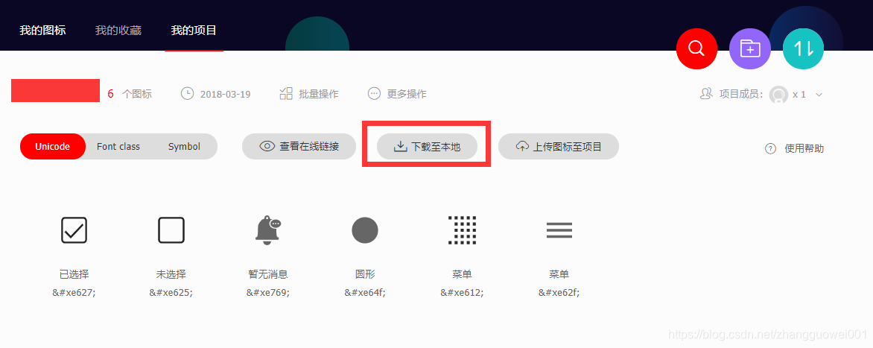Click the 查看在线链接 button
Viewport: 873px width, 348px height.
(x=299, y=147)
